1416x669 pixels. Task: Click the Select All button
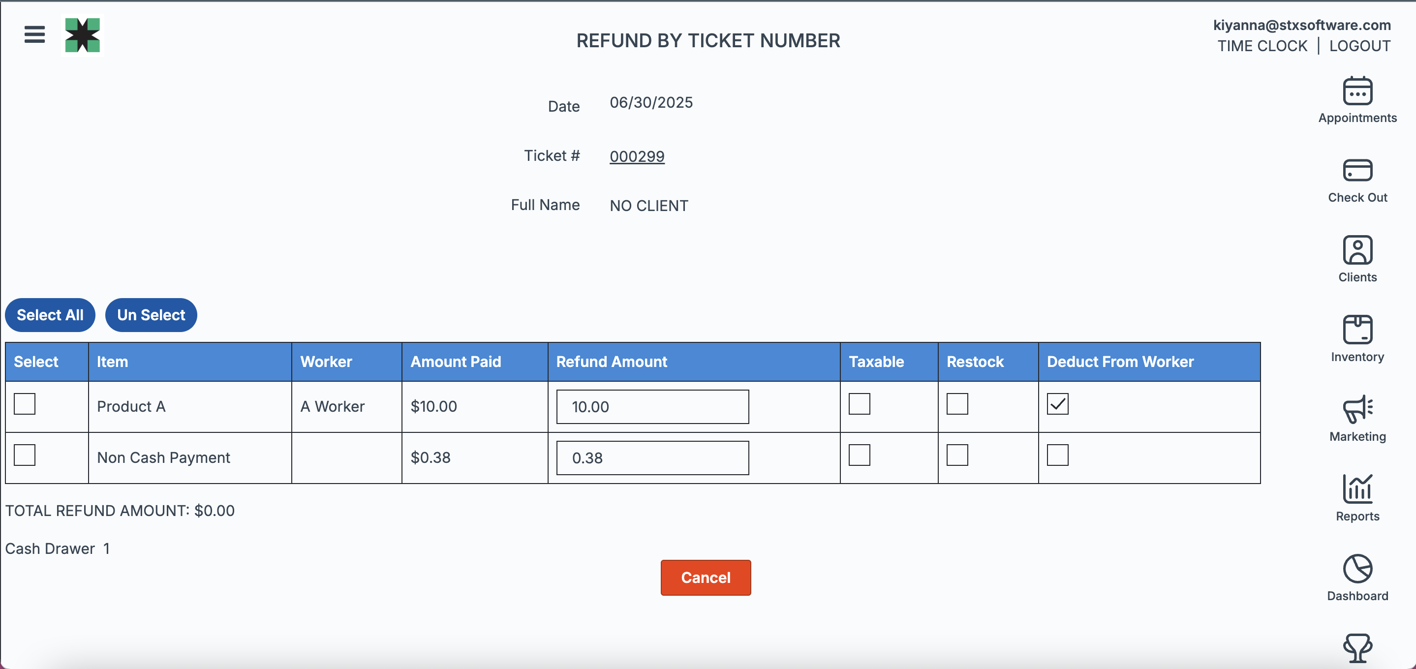point(50,315)
